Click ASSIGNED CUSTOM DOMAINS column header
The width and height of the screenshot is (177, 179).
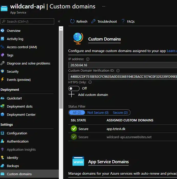130,120
